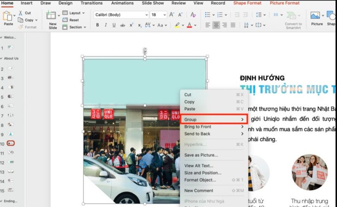
Task: Click the bulleted list icon
Action: coord(207,15)
